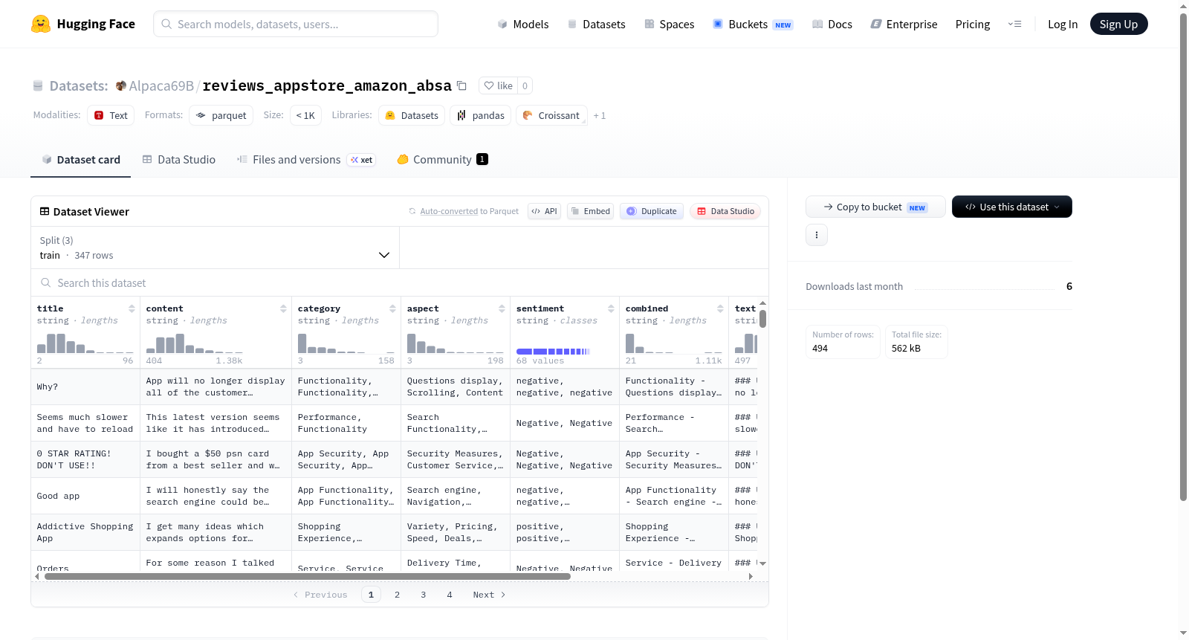1189x640 pixels.
Task: Open the Embed viewer option
Action: click(590, 211)
